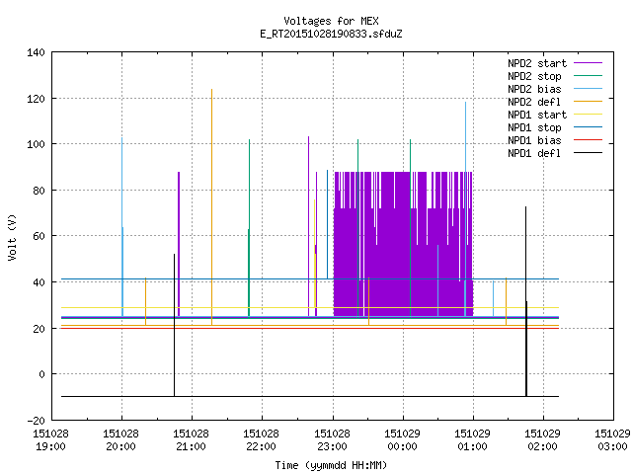Click the 'NPD2 bias' legend label

click(534, 89)
